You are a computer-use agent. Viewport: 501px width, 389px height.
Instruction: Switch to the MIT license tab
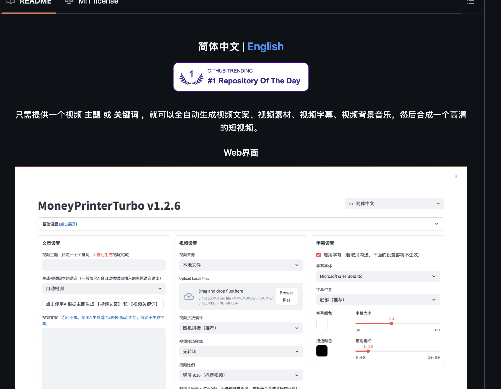click(98, 2)
